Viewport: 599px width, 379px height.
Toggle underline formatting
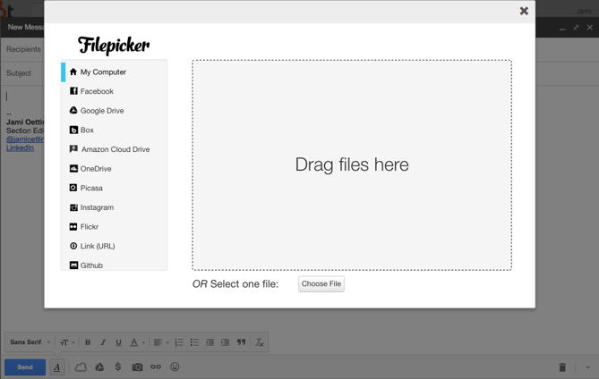[118, 342]
